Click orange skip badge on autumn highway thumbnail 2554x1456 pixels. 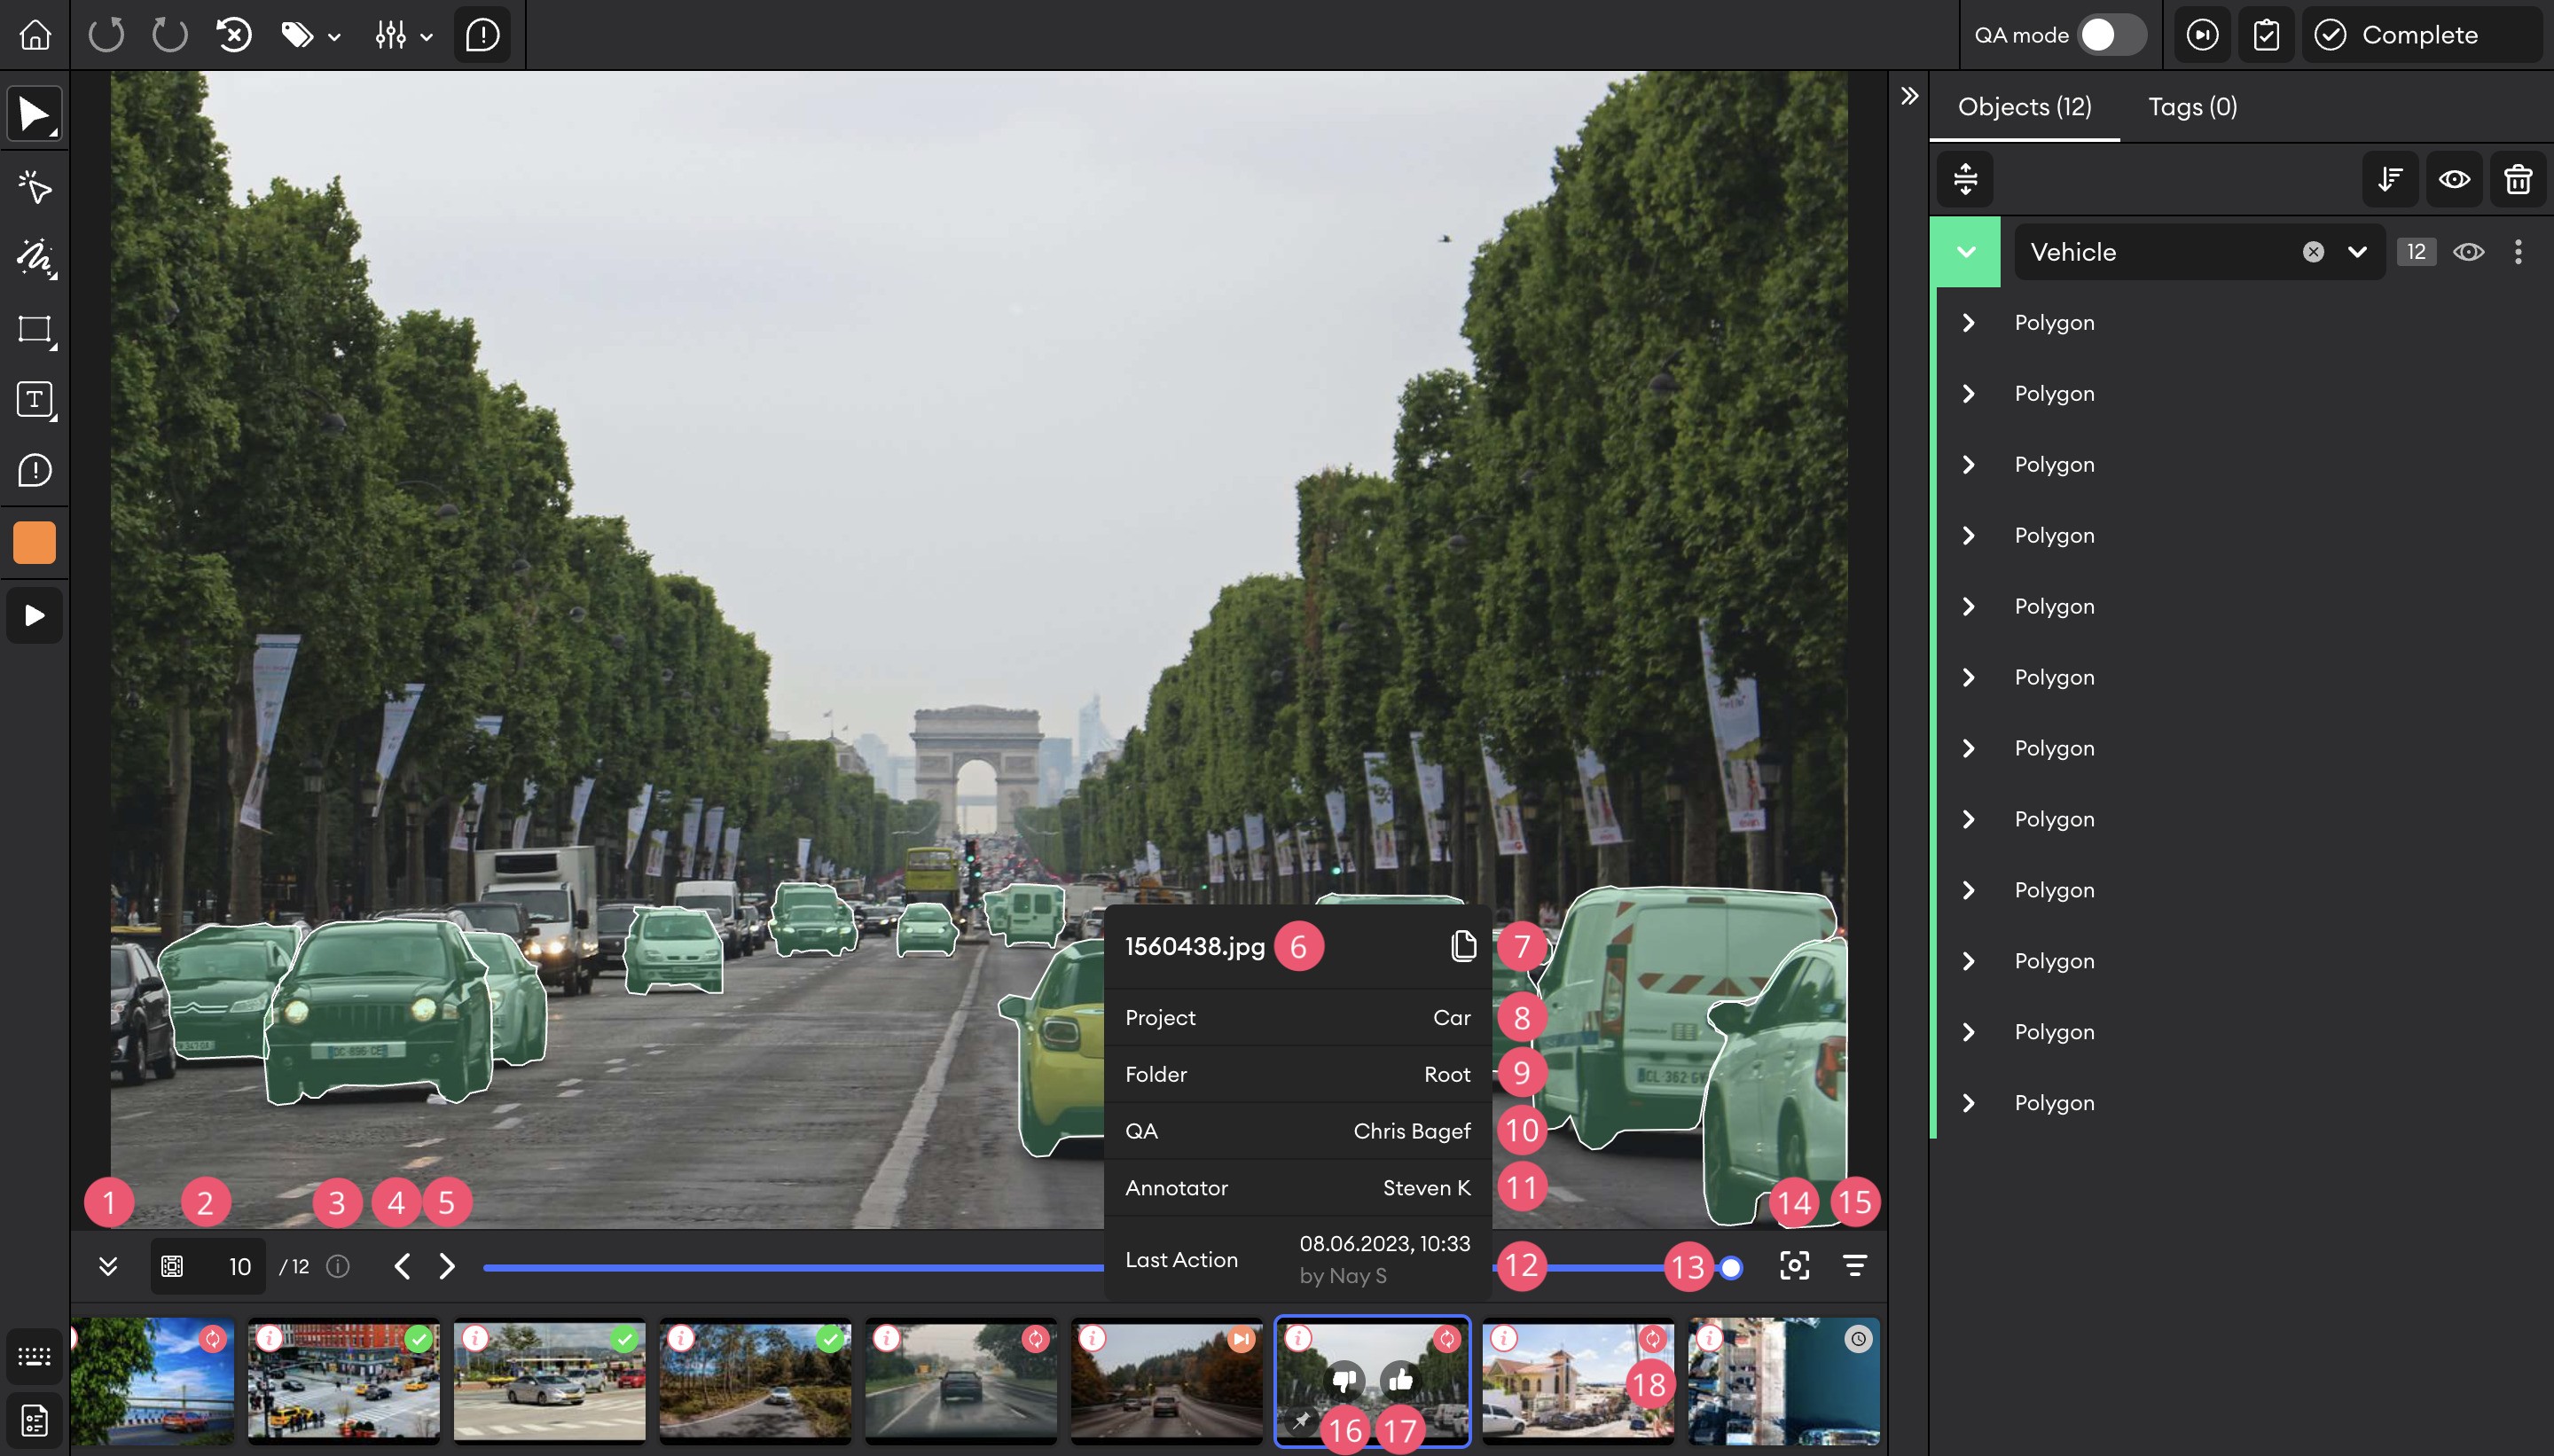point(1241,1339)
